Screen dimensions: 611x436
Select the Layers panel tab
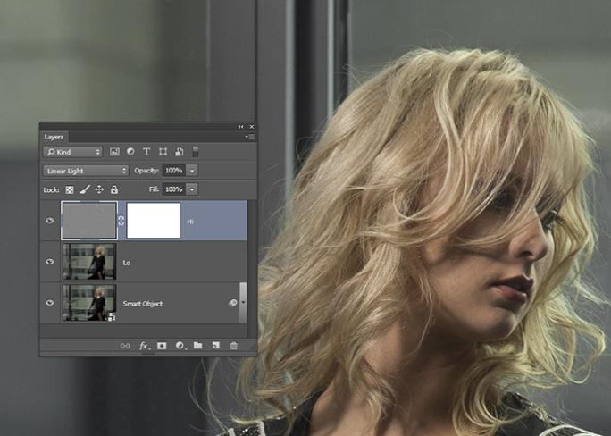click(54, 137)
